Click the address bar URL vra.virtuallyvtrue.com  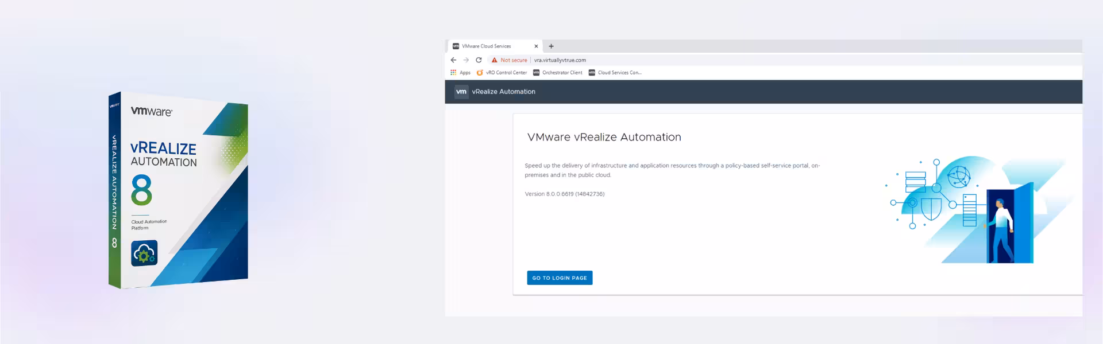tap(560, 60)
